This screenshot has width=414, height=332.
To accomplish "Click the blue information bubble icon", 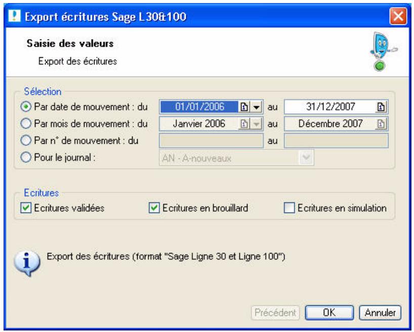I will pos(27,263).
